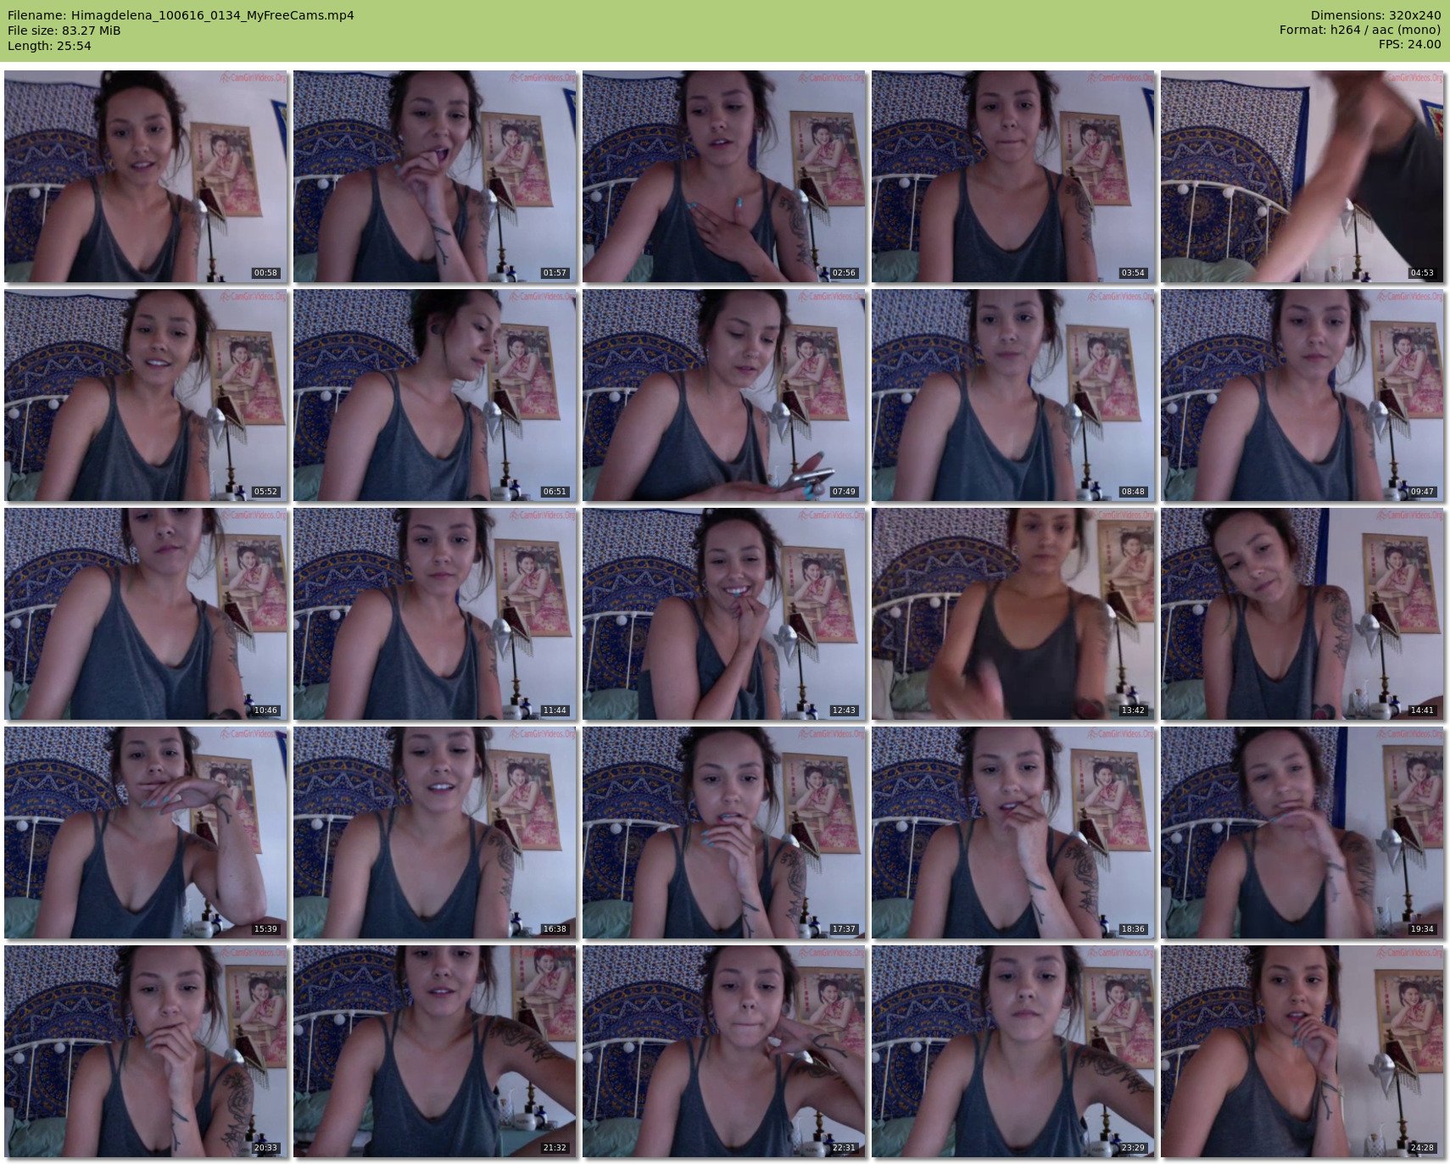Open the frame stamped 21:32

435,1051
